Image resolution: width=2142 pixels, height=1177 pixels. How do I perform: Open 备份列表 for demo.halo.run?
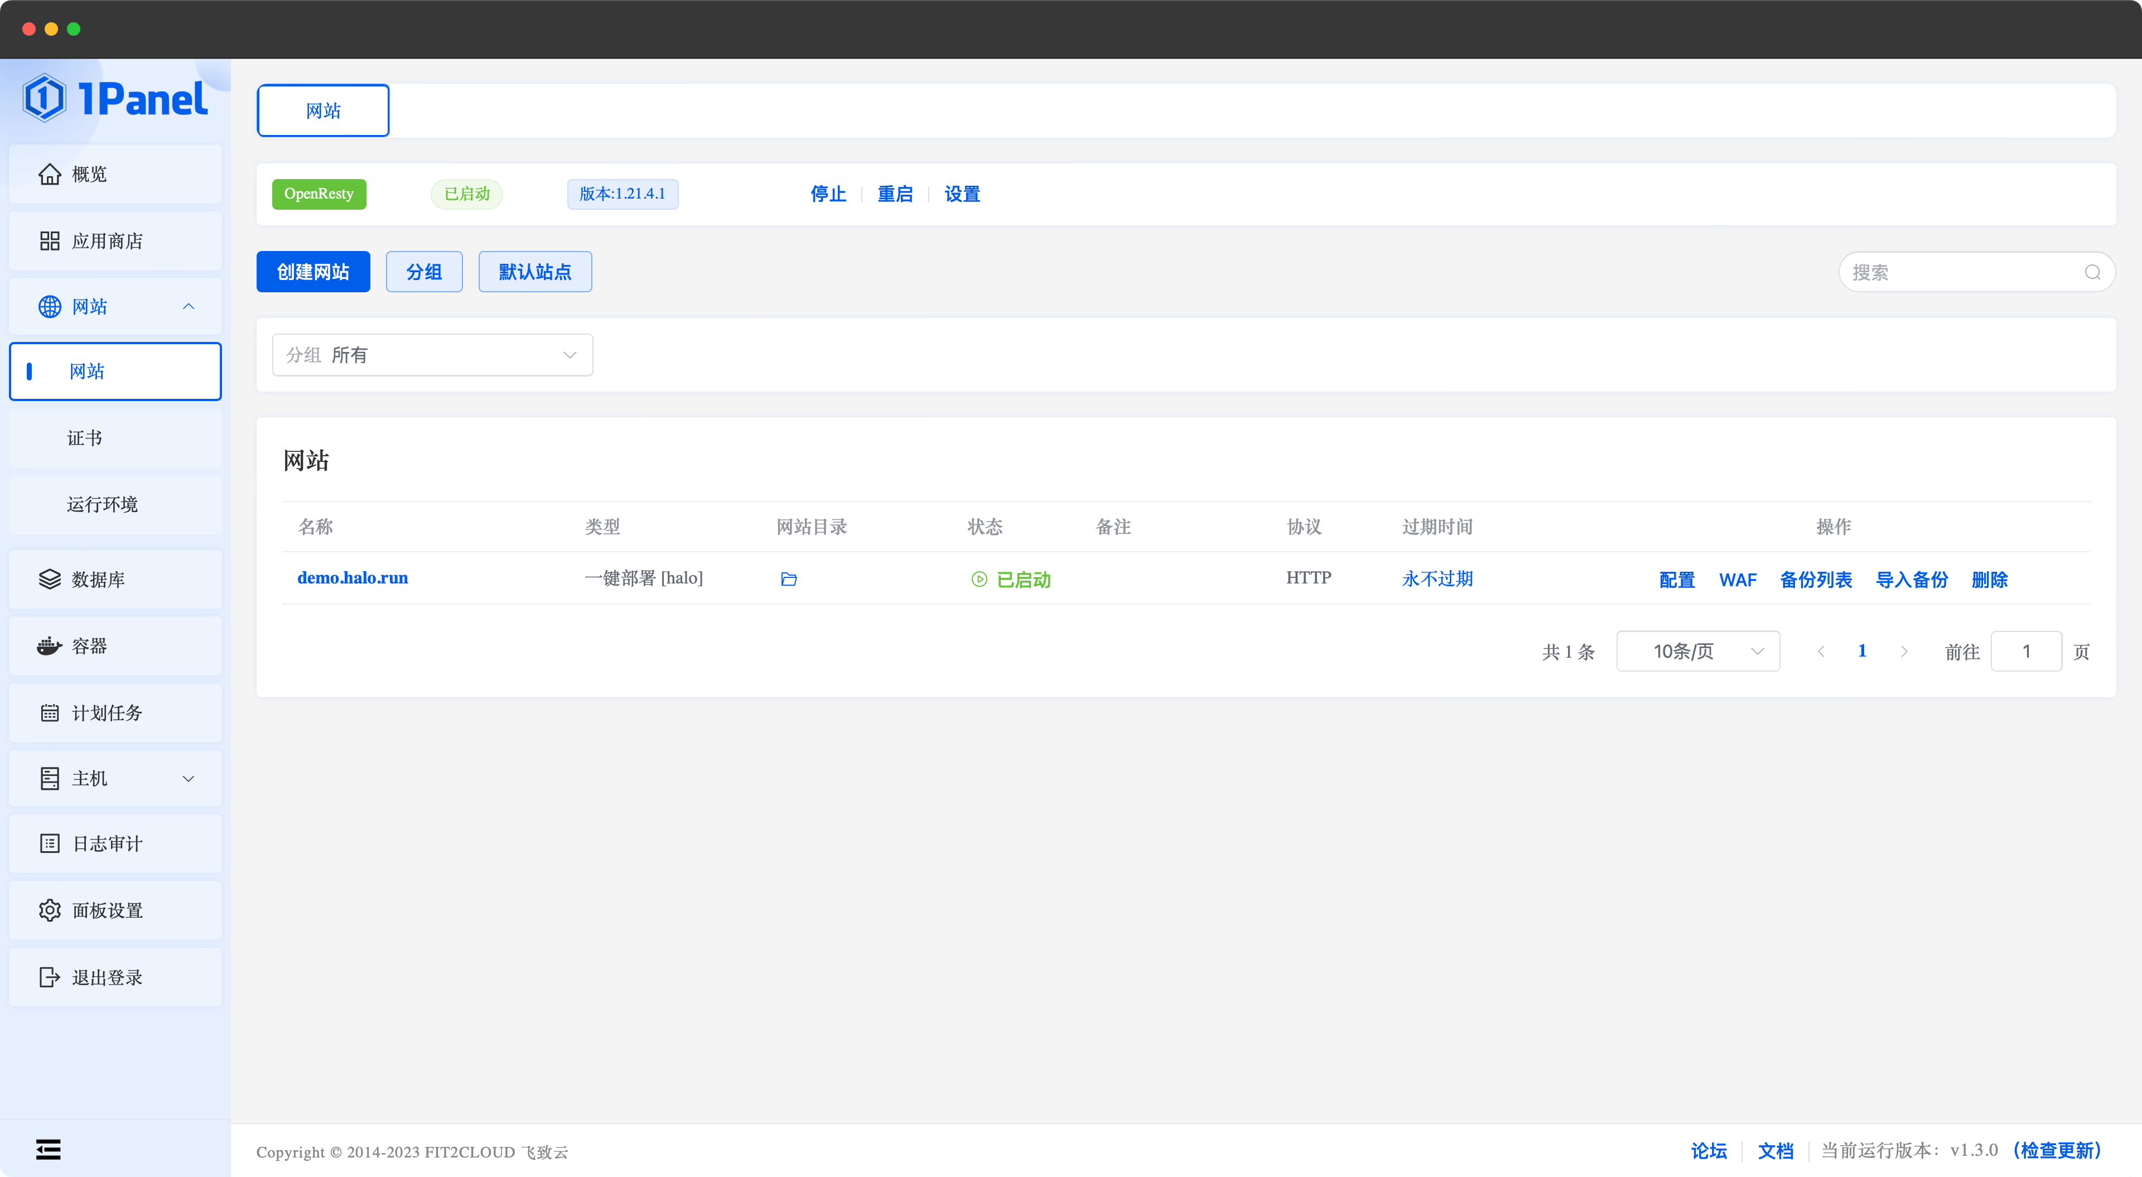pyautogui.click(x=1815, y=580)
